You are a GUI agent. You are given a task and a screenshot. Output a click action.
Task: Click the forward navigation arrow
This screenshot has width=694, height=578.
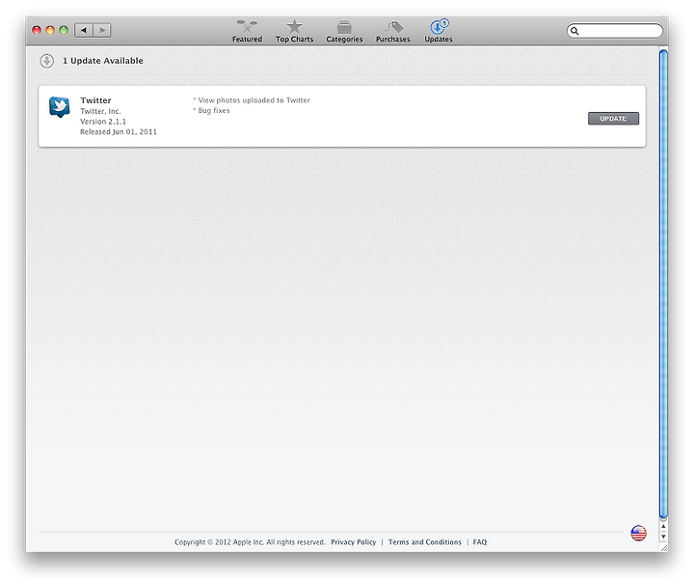102,30
